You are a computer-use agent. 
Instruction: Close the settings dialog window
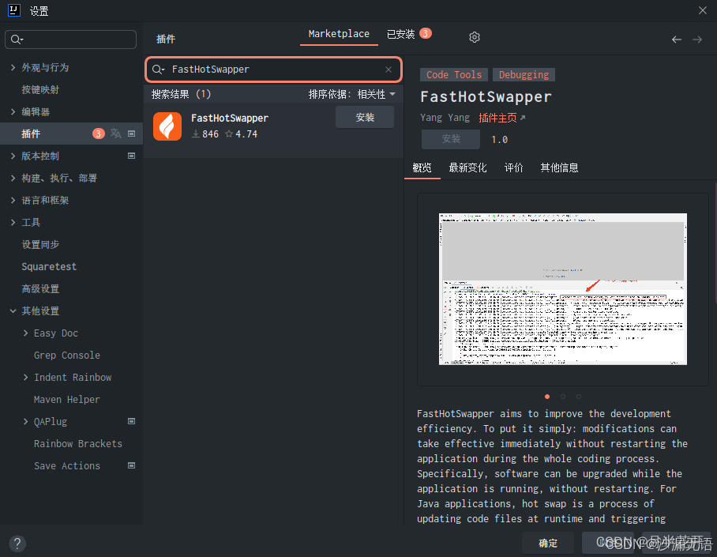point(702,10)
